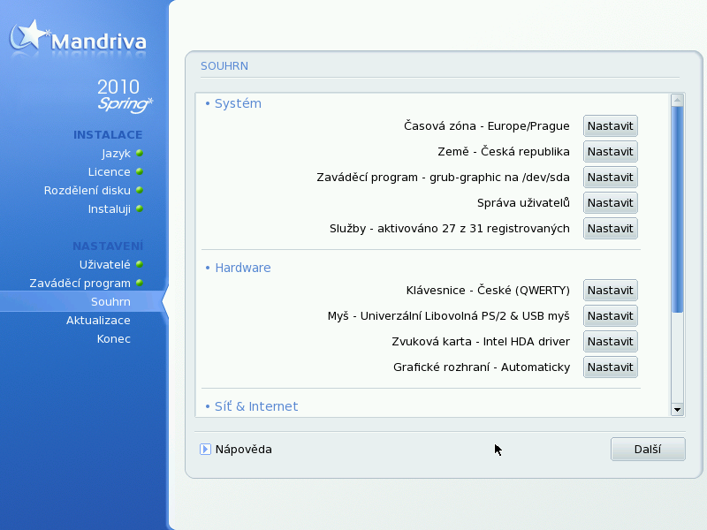Click the text 'Zaváděcí program - grub-graphic na /dev/sda'
This screenshot has width=707, height=530.
pos(443,178)
